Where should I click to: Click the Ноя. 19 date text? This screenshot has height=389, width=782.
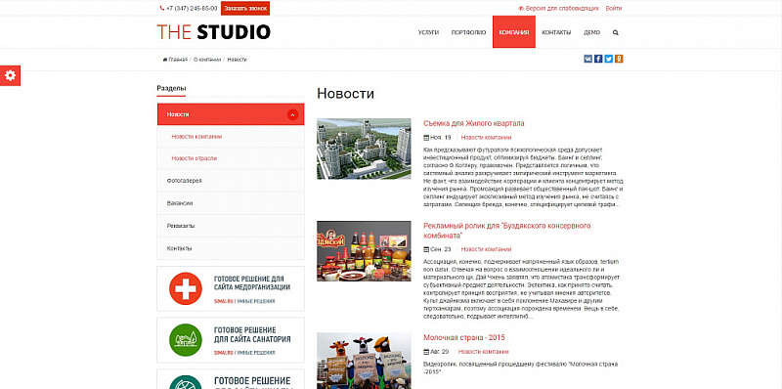[441, 138]
